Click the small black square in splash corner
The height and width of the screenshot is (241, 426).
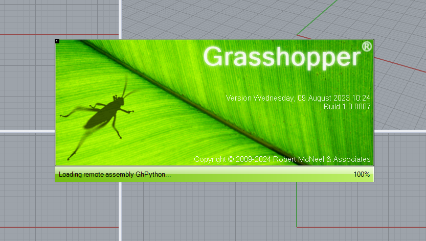point(57,41)
